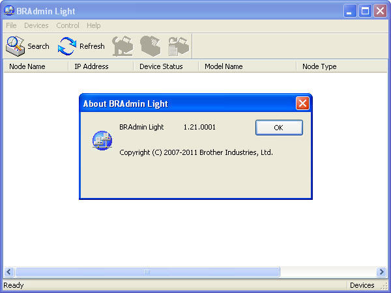Confirm the About dialog with OK

279,128
